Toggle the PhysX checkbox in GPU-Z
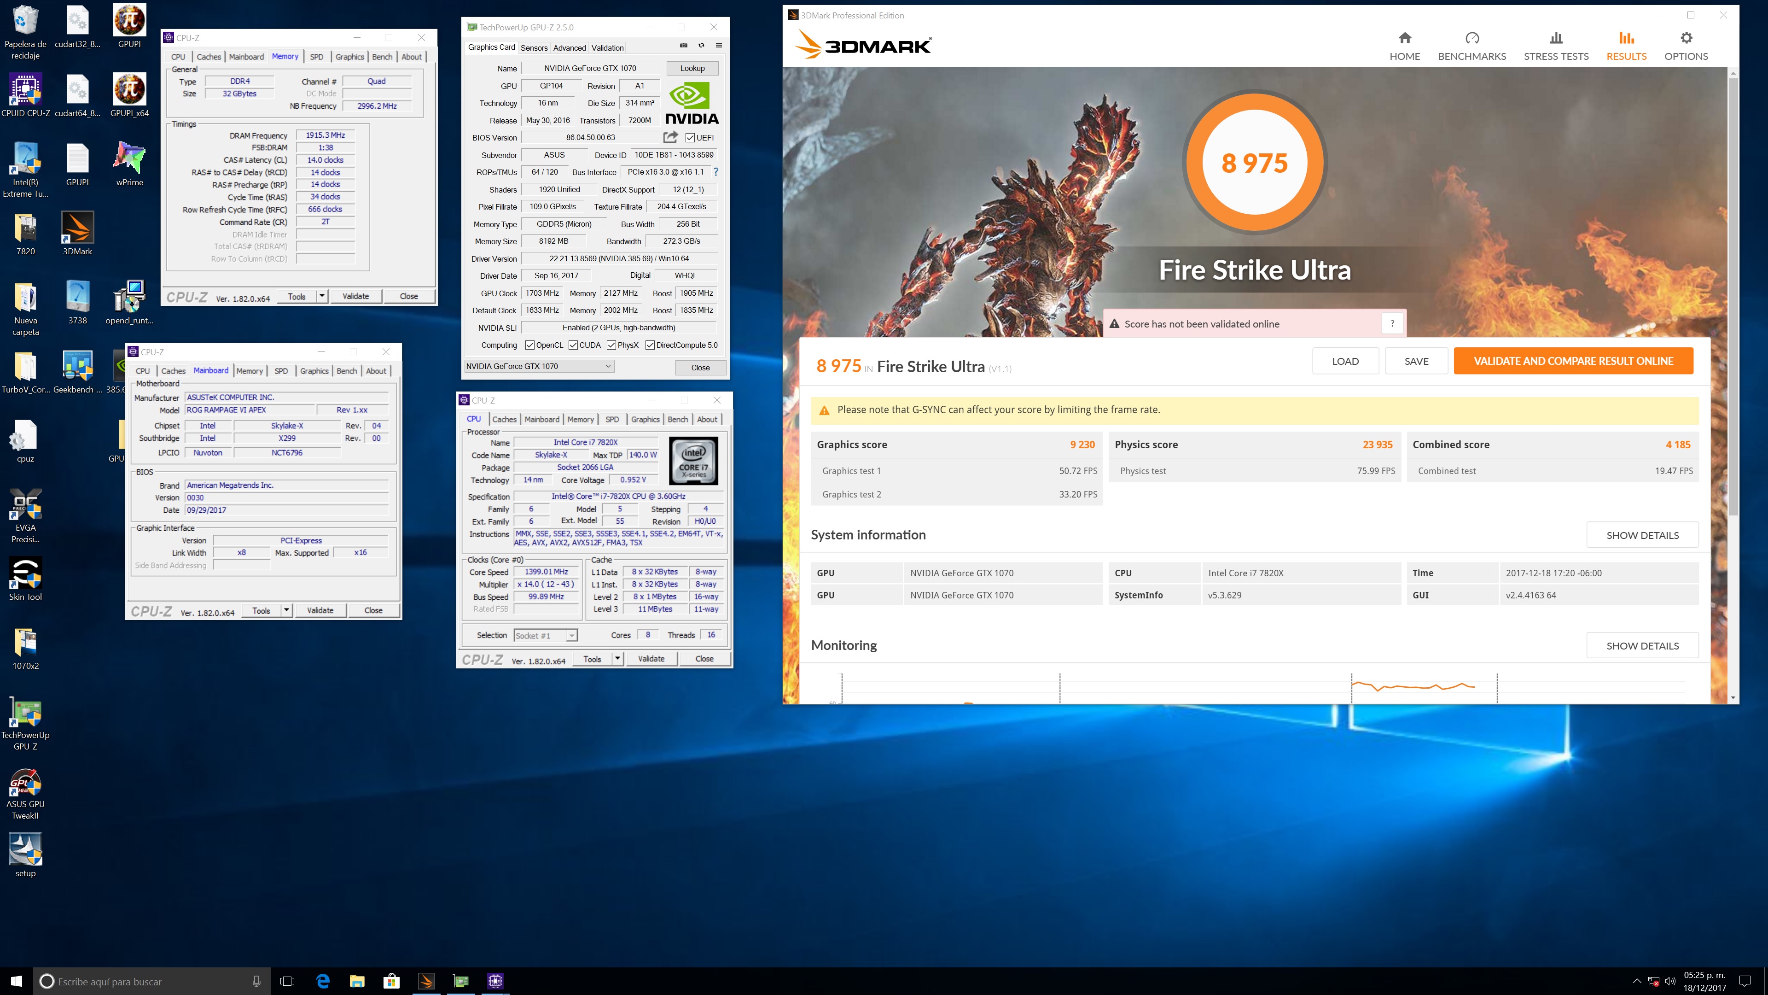The image size is (1768, 995). click(611, 345)
